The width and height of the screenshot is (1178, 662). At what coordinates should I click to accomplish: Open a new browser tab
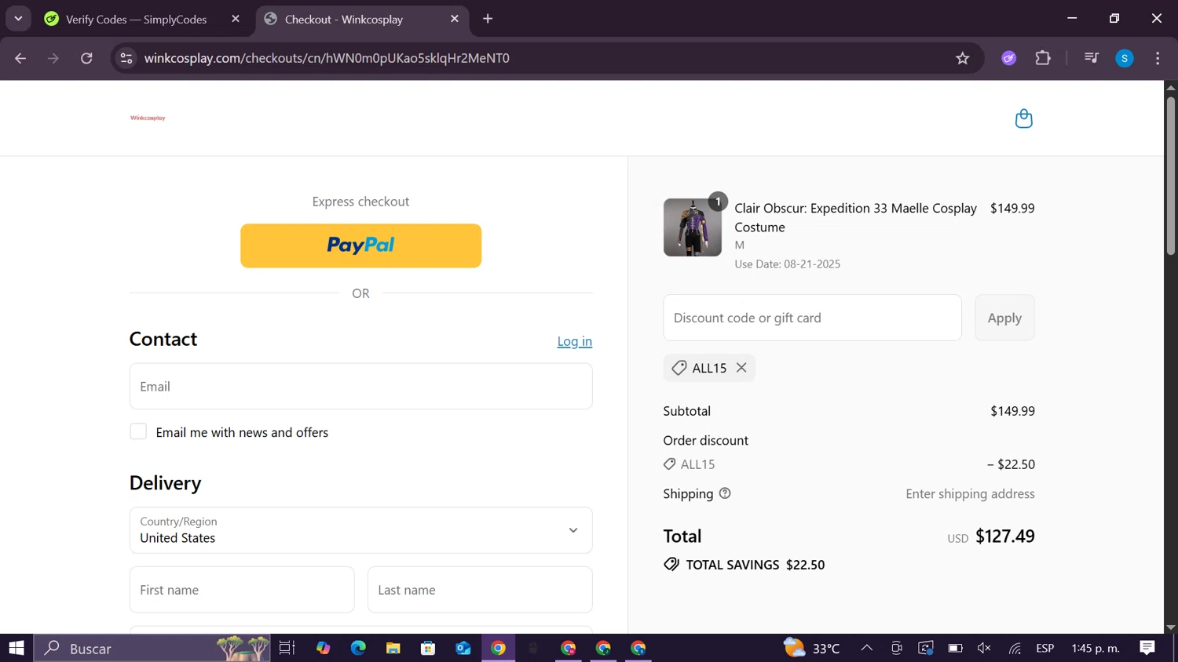(x=488, y=19)
